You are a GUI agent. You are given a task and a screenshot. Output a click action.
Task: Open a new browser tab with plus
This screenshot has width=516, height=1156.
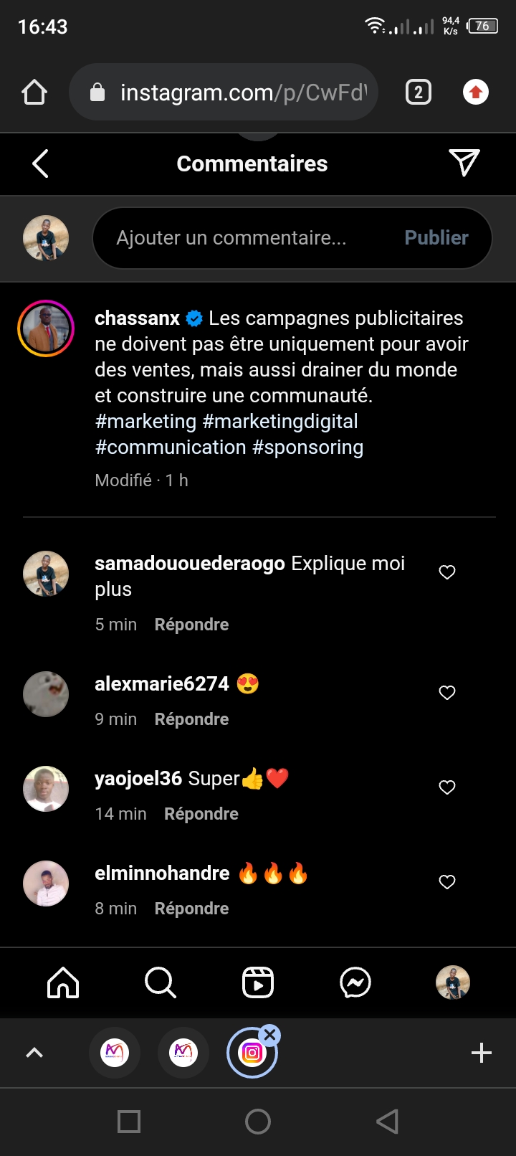pos(482,1053)
